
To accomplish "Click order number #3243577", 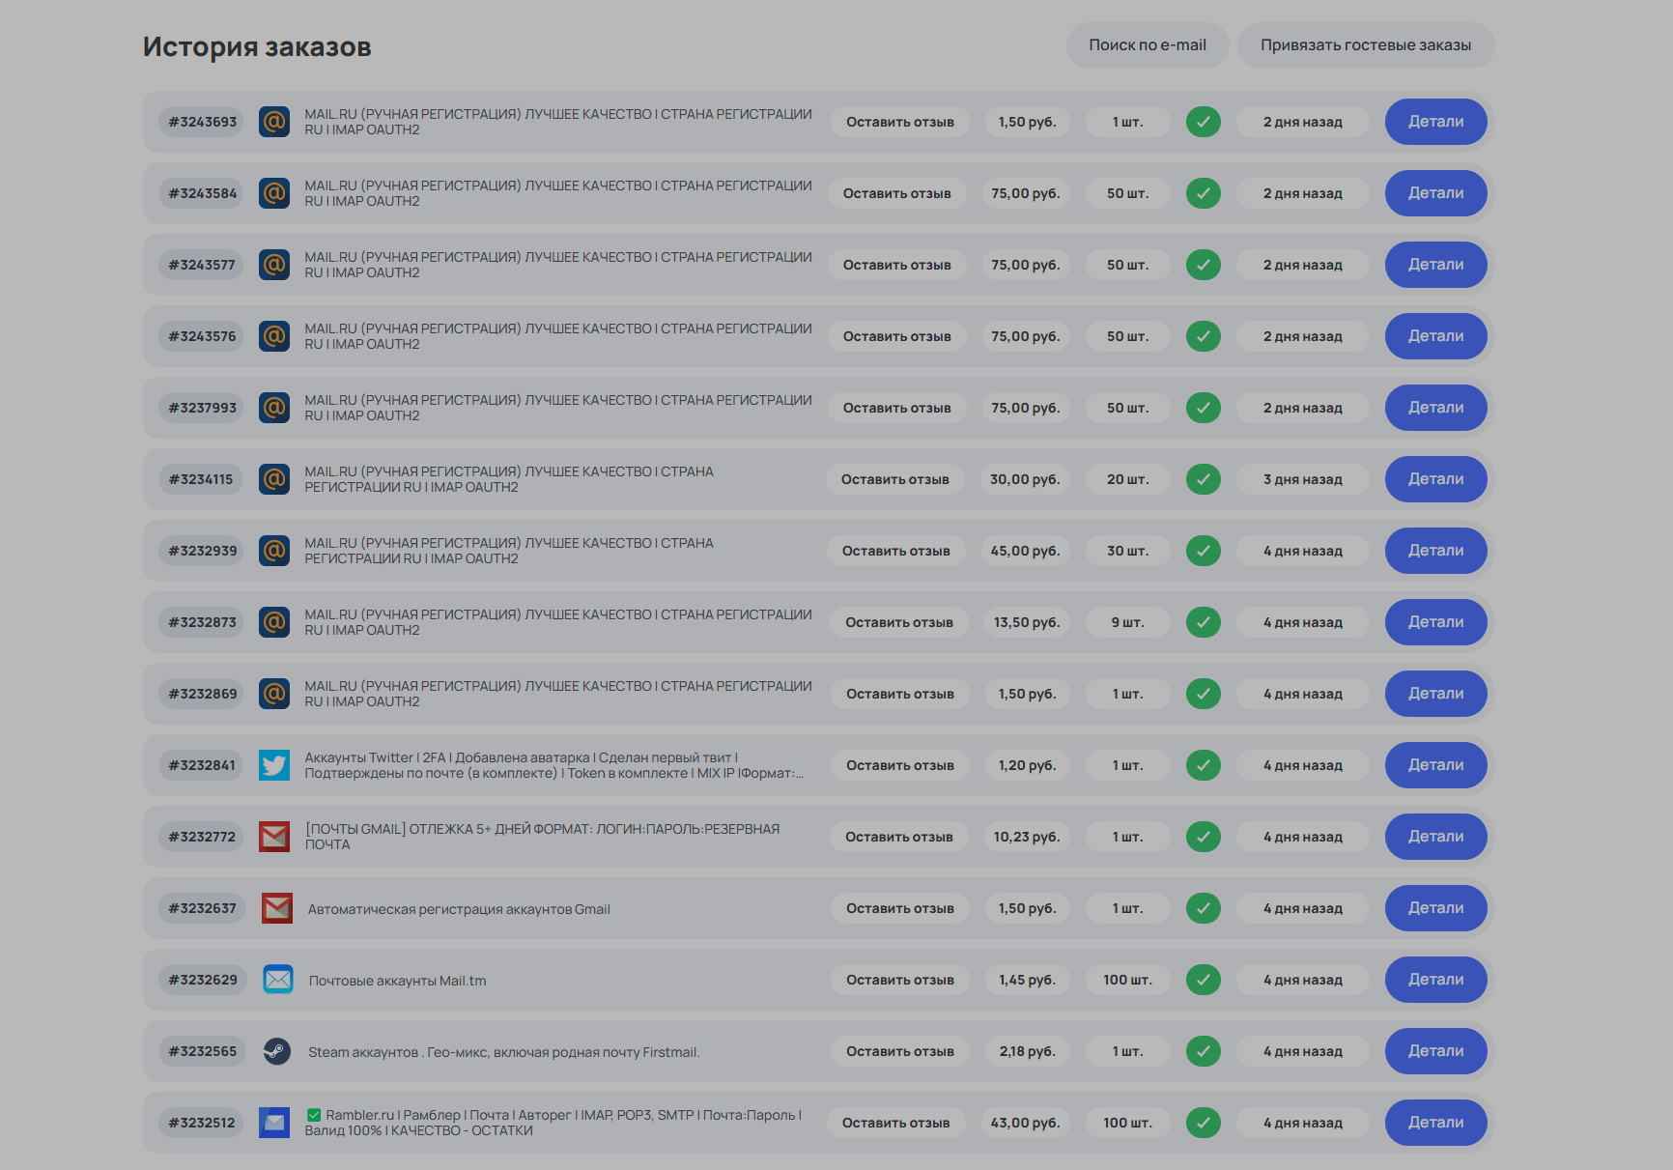I will [x=202, y=265].
